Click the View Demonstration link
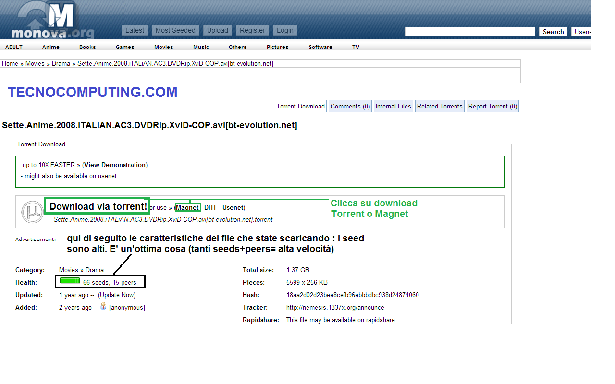Image resolution: width=615 pixels, height=384 pixels. [115, 165]
